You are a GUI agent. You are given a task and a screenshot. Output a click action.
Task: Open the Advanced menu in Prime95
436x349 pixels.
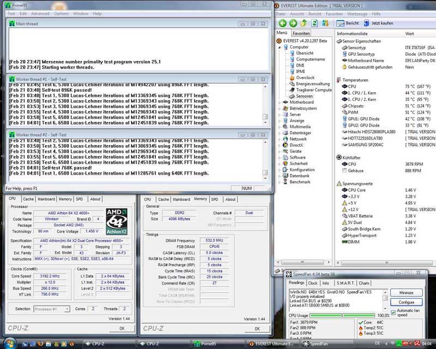pyautogui.click(x=40, y=14)
